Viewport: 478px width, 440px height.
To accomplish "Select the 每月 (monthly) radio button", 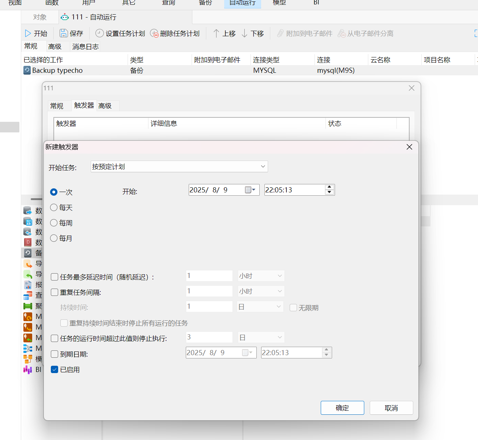I will (54, 238).
